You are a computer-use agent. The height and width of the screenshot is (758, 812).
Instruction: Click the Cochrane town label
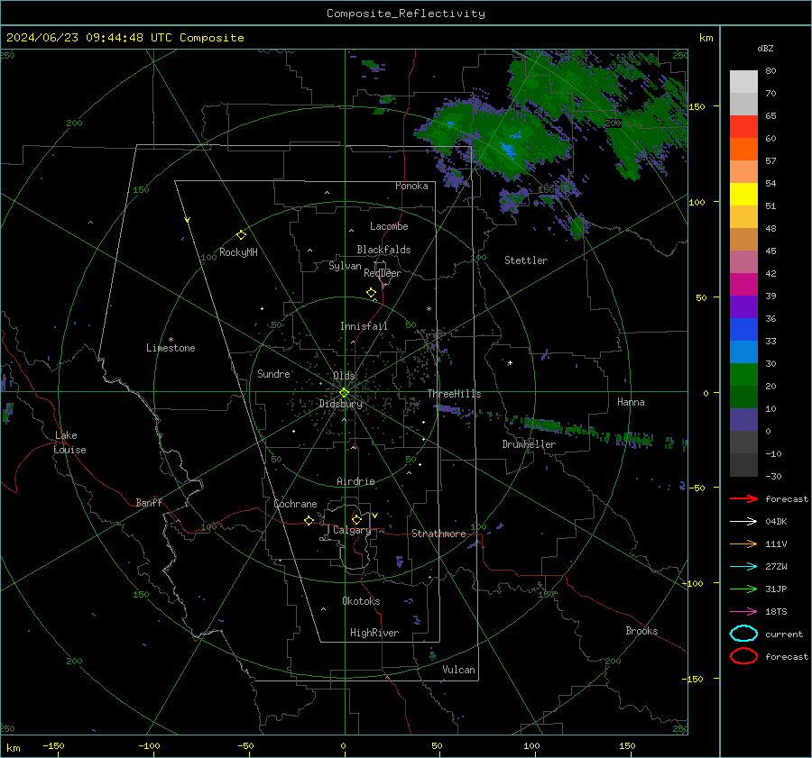(x=295, y=504)
